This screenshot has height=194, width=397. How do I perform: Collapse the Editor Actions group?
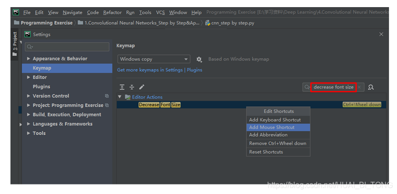pos(120,97)
